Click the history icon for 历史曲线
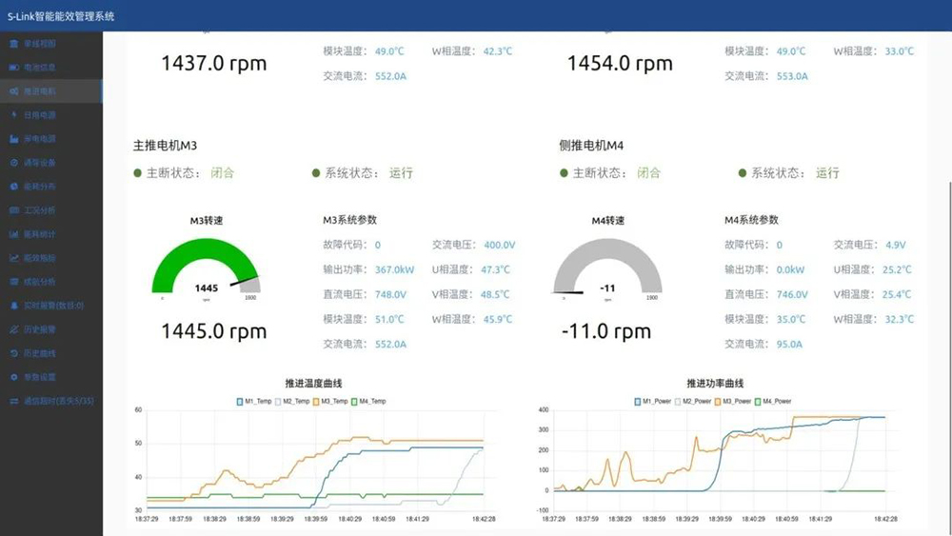The width and height of the screenshot is (952, 536). click(x=13, y=353)
